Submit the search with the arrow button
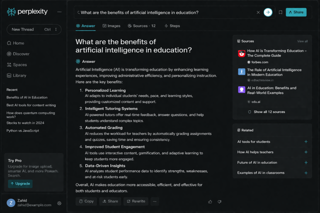The height and width of the screenshot is (213, 320). tap(268, 12)
